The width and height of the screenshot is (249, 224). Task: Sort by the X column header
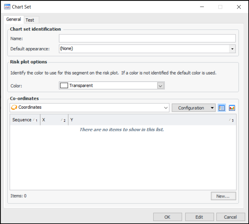(x=54, y=120)
